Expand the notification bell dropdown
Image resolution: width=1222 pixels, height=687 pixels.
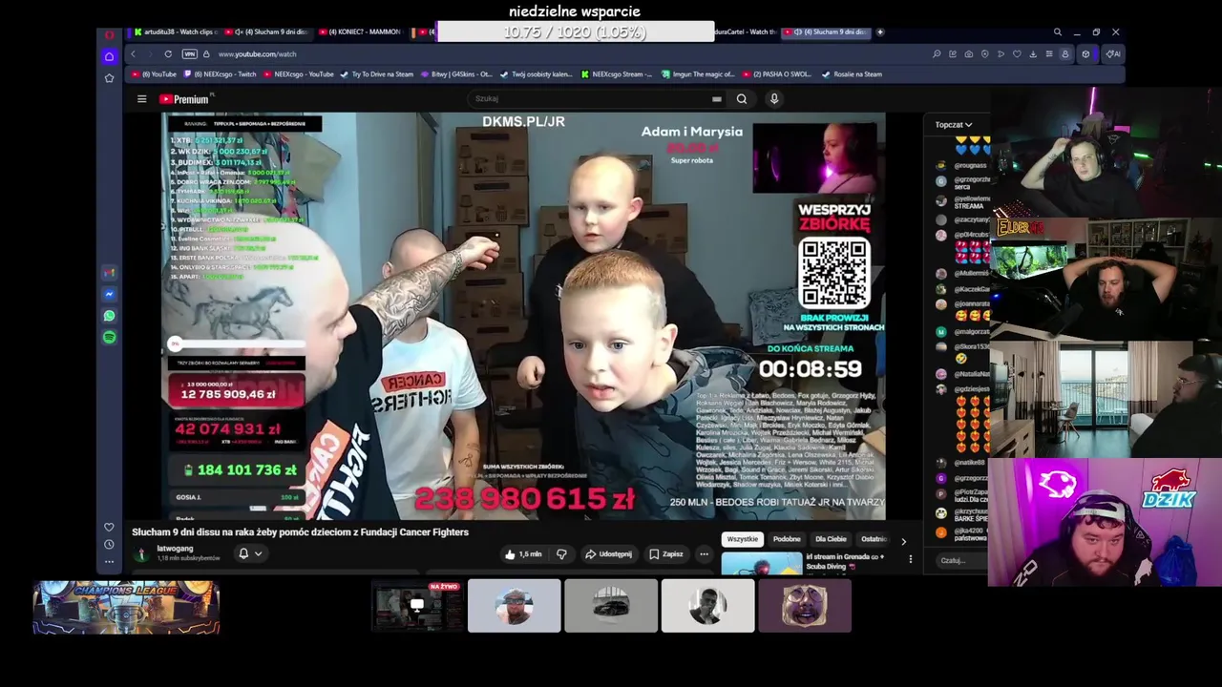(250, 554)
